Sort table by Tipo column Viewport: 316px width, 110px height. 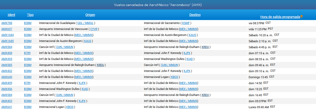30,15
